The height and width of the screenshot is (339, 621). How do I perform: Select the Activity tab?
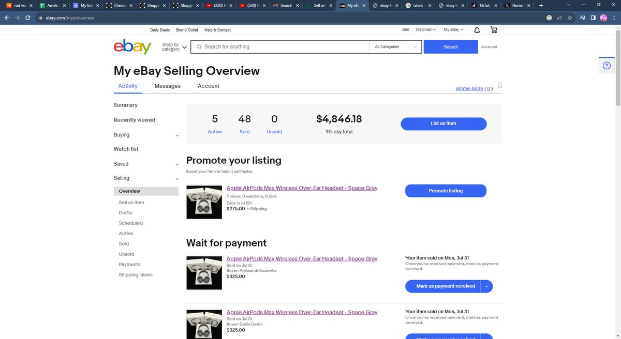tap(128, 86)
